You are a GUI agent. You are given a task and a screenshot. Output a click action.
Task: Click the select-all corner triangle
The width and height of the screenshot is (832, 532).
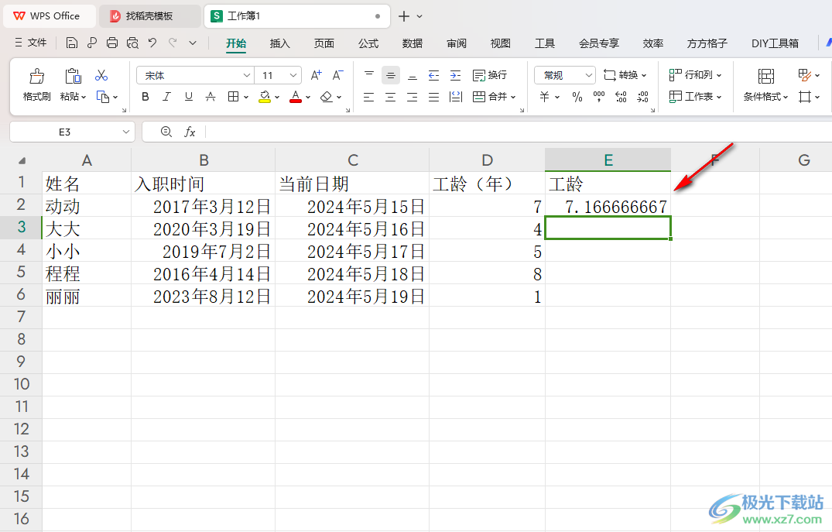coord(22,160)
